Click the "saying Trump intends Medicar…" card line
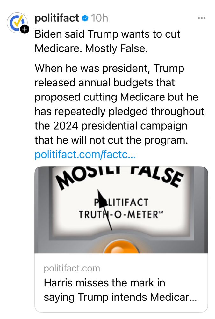The height and width of the screenshot is (319, 215). (120, 297)
